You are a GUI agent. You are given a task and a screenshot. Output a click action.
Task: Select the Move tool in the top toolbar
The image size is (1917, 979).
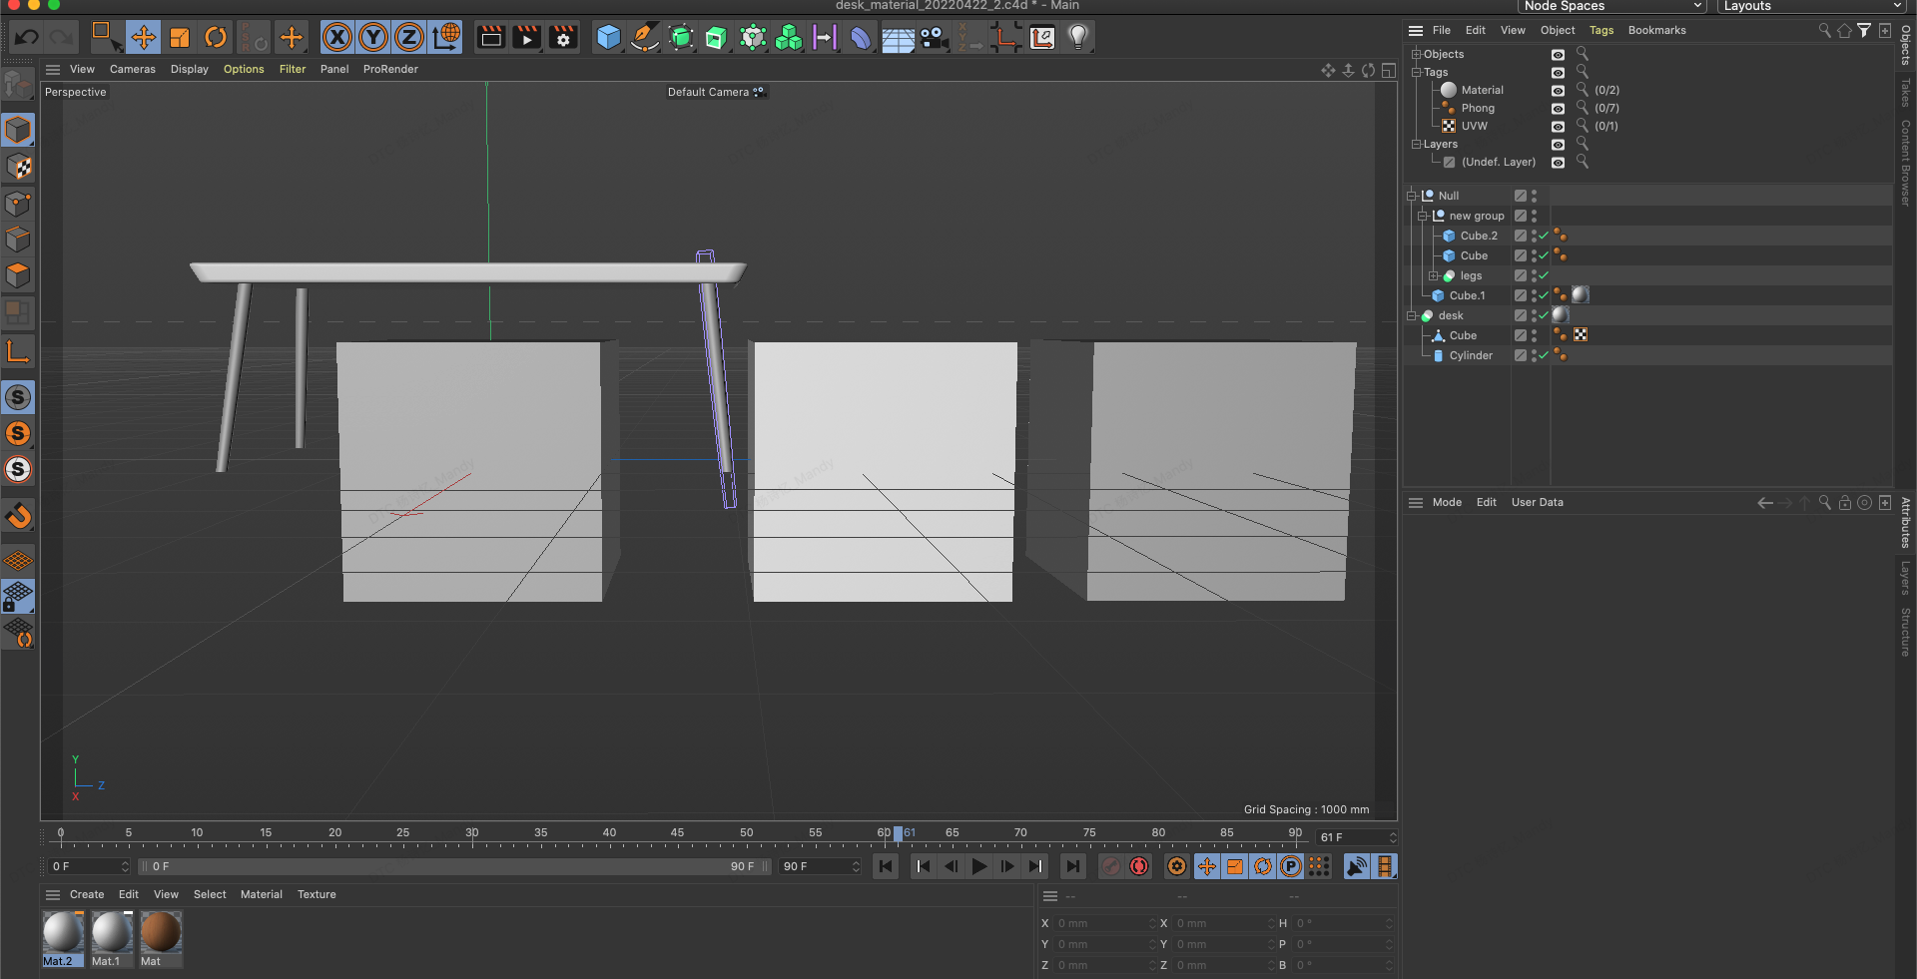pyautogui.click(x=143, y=38)
